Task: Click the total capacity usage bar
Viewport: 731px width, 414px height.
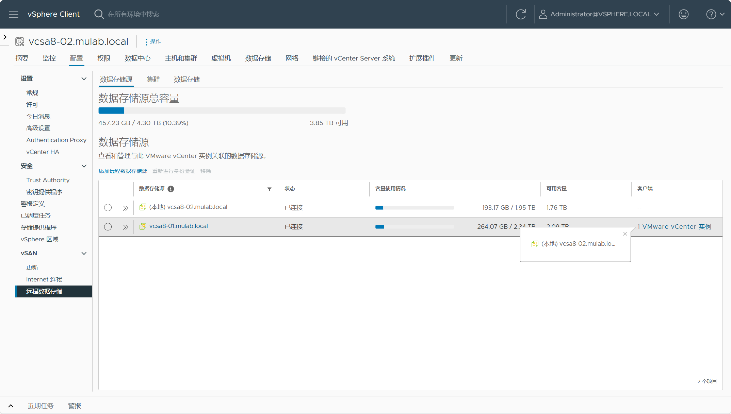Action: click(222, 110)
